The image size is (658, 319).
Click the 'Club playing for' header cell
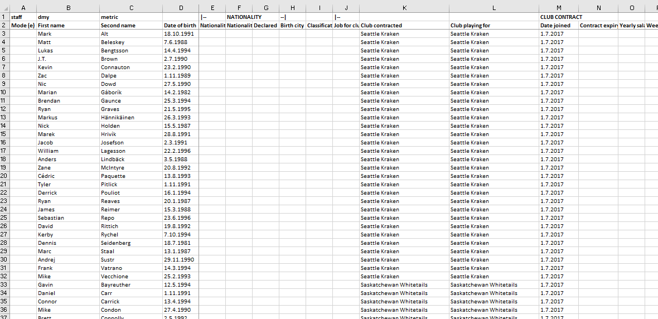tap(494, 26)
